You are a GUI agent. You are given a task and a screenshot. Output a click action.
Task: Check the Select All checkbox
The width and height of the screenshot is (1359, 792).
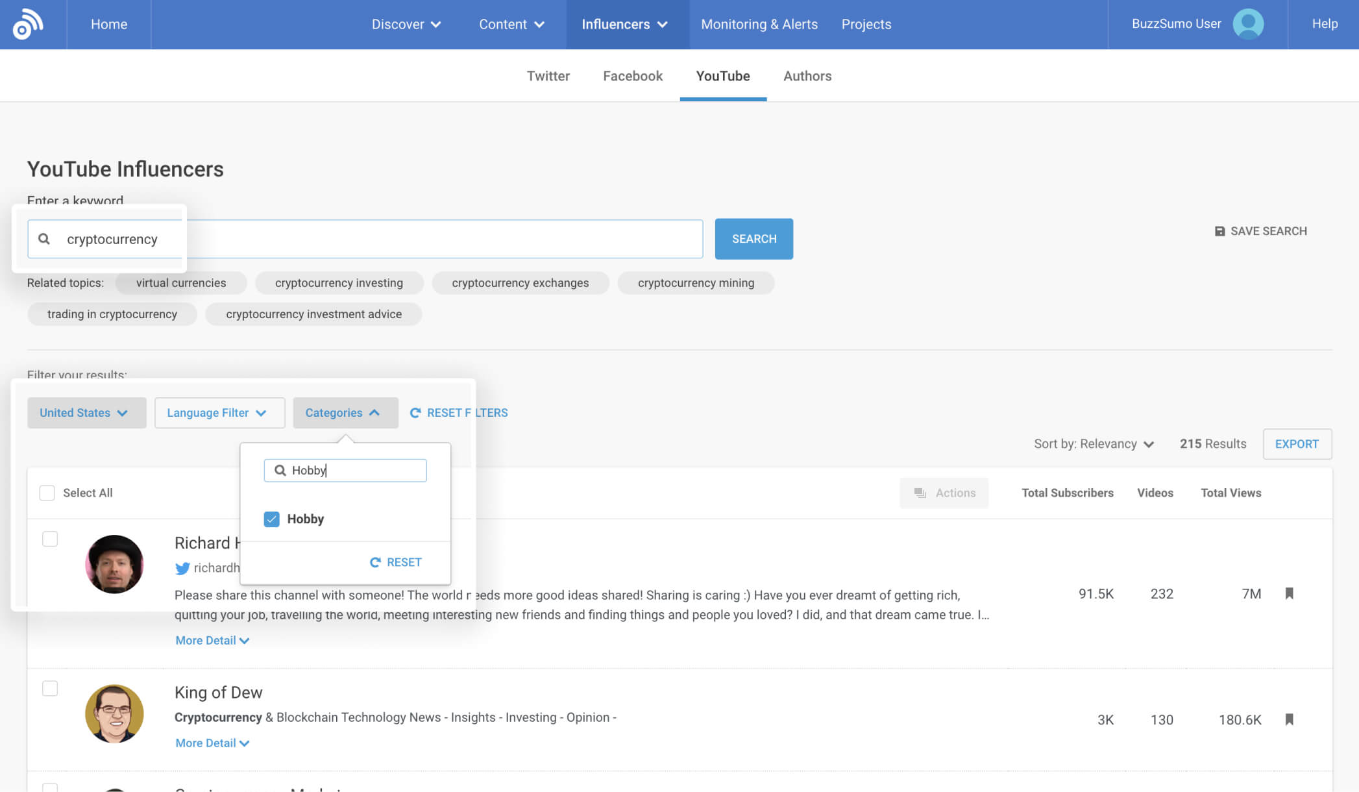[x=47, y=493]
